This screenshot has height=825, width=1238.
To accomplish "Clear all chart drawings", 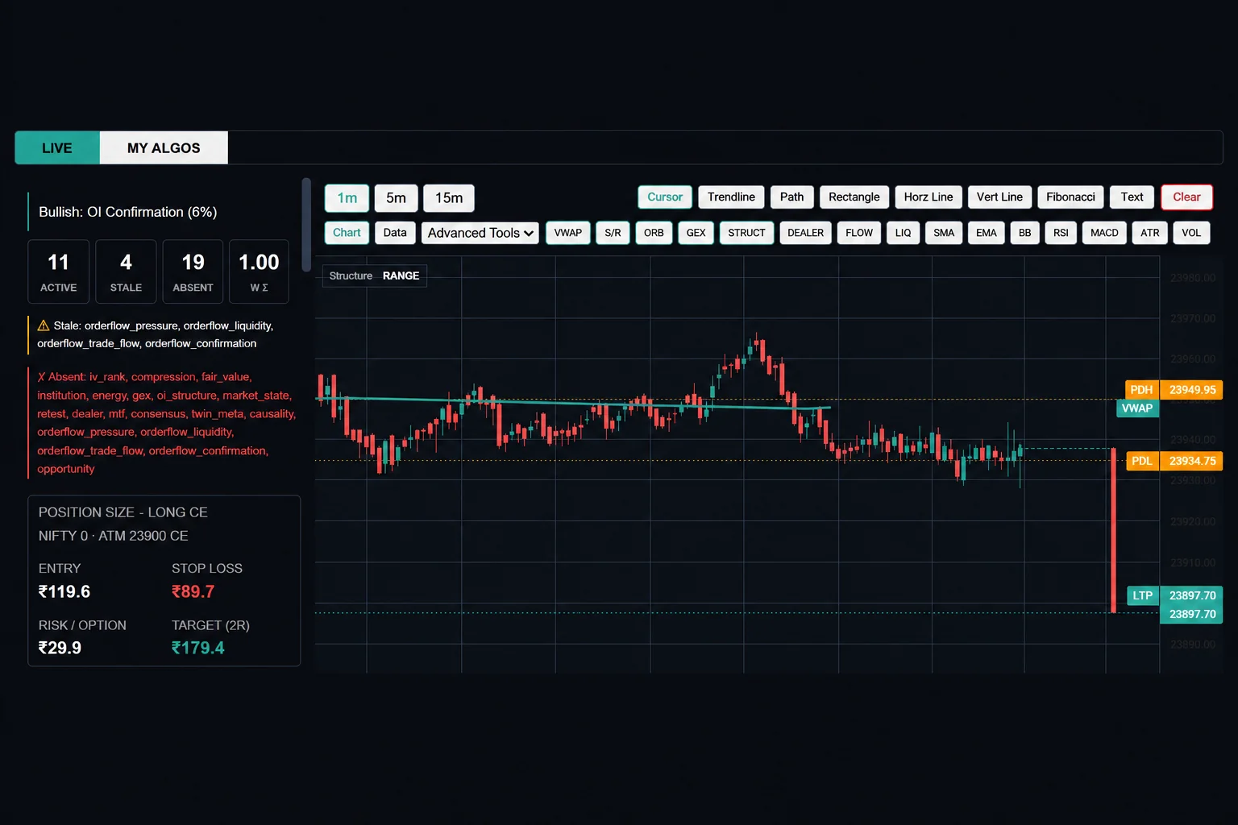I will click(1186, 197).
